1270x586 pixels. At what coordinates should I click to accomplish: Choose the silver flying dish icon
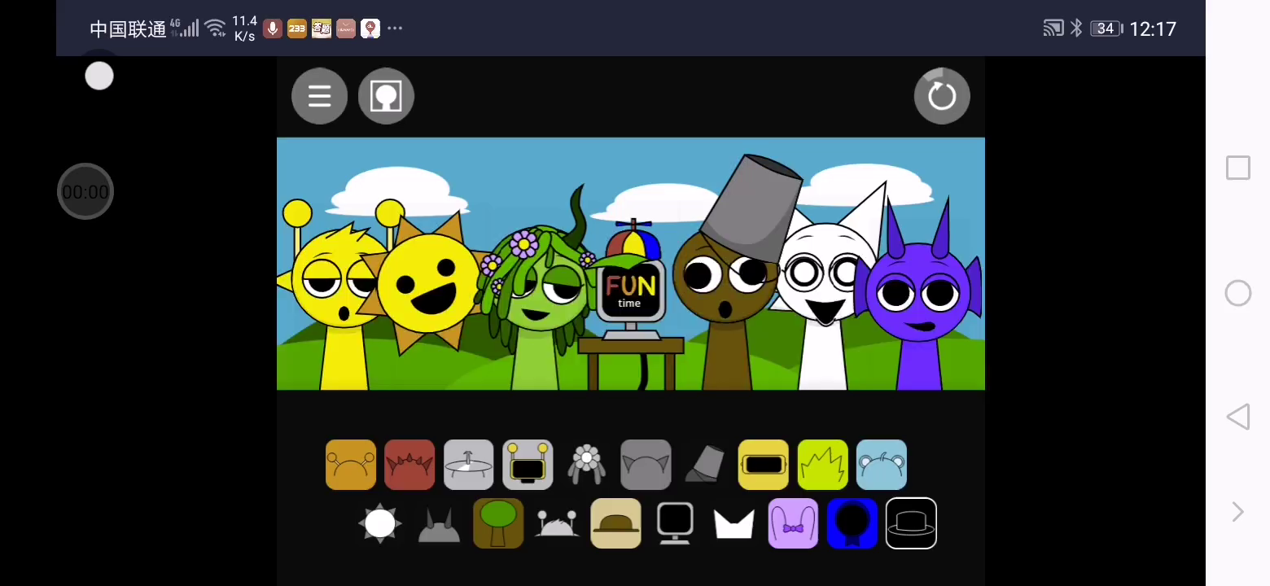click(468, 465)
